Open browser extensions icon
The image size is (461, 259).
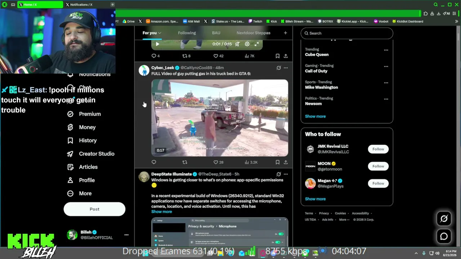pyautogui.click(x=426, y=14)
